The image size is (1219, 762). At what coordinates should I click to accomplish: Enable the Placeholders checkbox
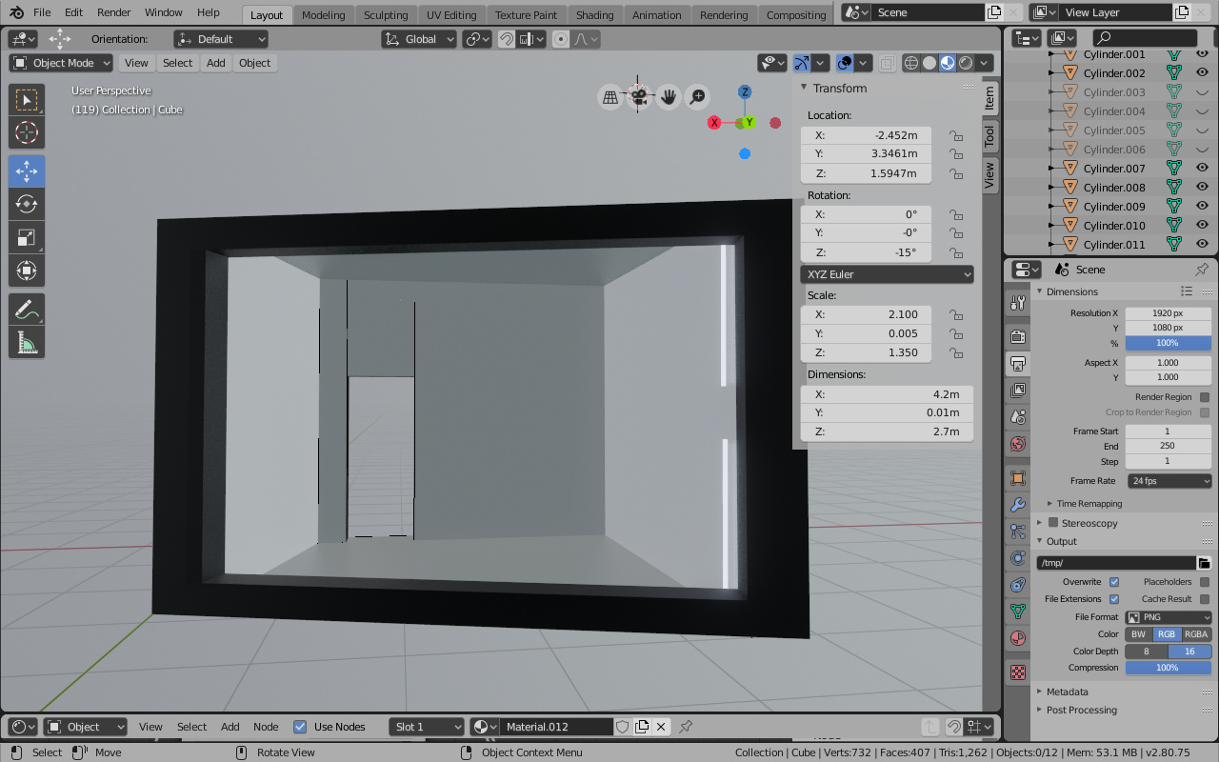(1205, 582)
